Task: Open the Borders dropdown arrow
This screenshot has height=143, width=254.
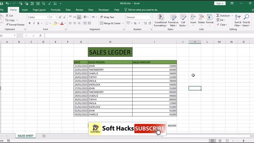Action: tap(50, 23)
